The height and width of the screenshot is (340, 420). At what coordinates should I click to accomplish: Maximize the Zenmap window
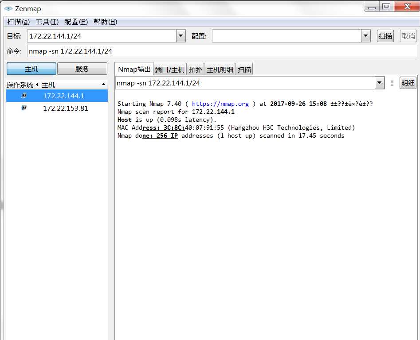click(x=386, y=6)
